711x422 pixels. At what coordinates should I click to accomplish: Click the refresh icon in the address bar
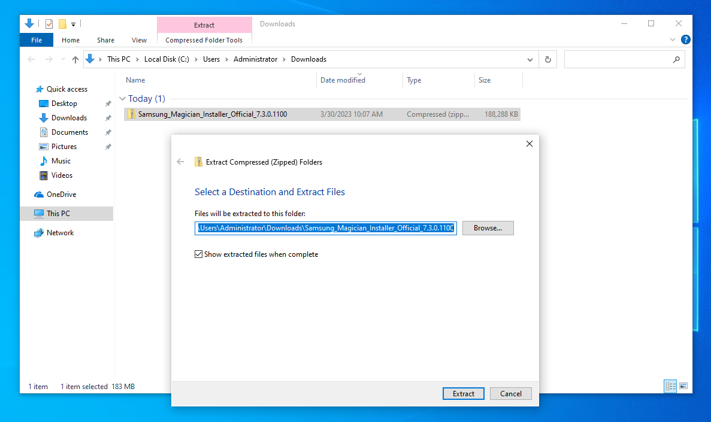point(547,59)
